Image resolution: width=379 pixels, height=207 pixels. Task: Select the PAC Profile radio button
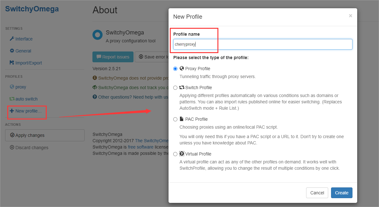[x=175, y=119]
